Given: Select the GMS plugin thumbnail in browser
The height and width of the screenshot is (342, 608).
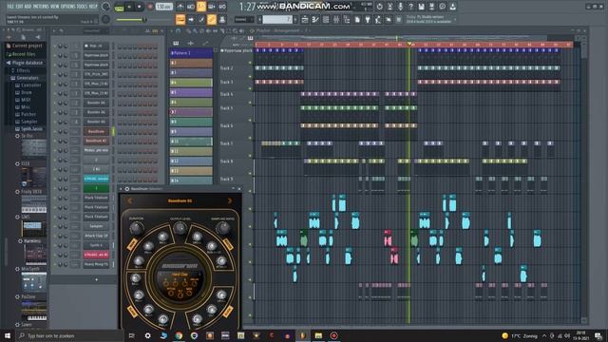Looking at the screenshot, I should 34,229.
